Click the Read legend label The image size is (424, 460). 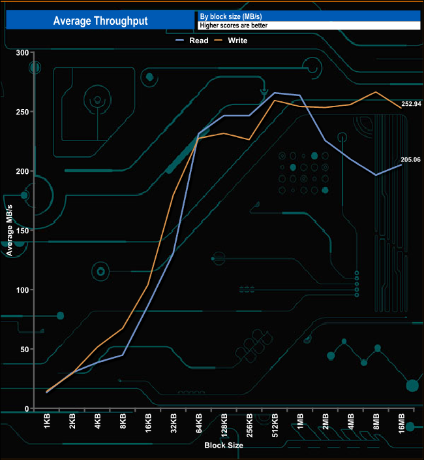198,41
